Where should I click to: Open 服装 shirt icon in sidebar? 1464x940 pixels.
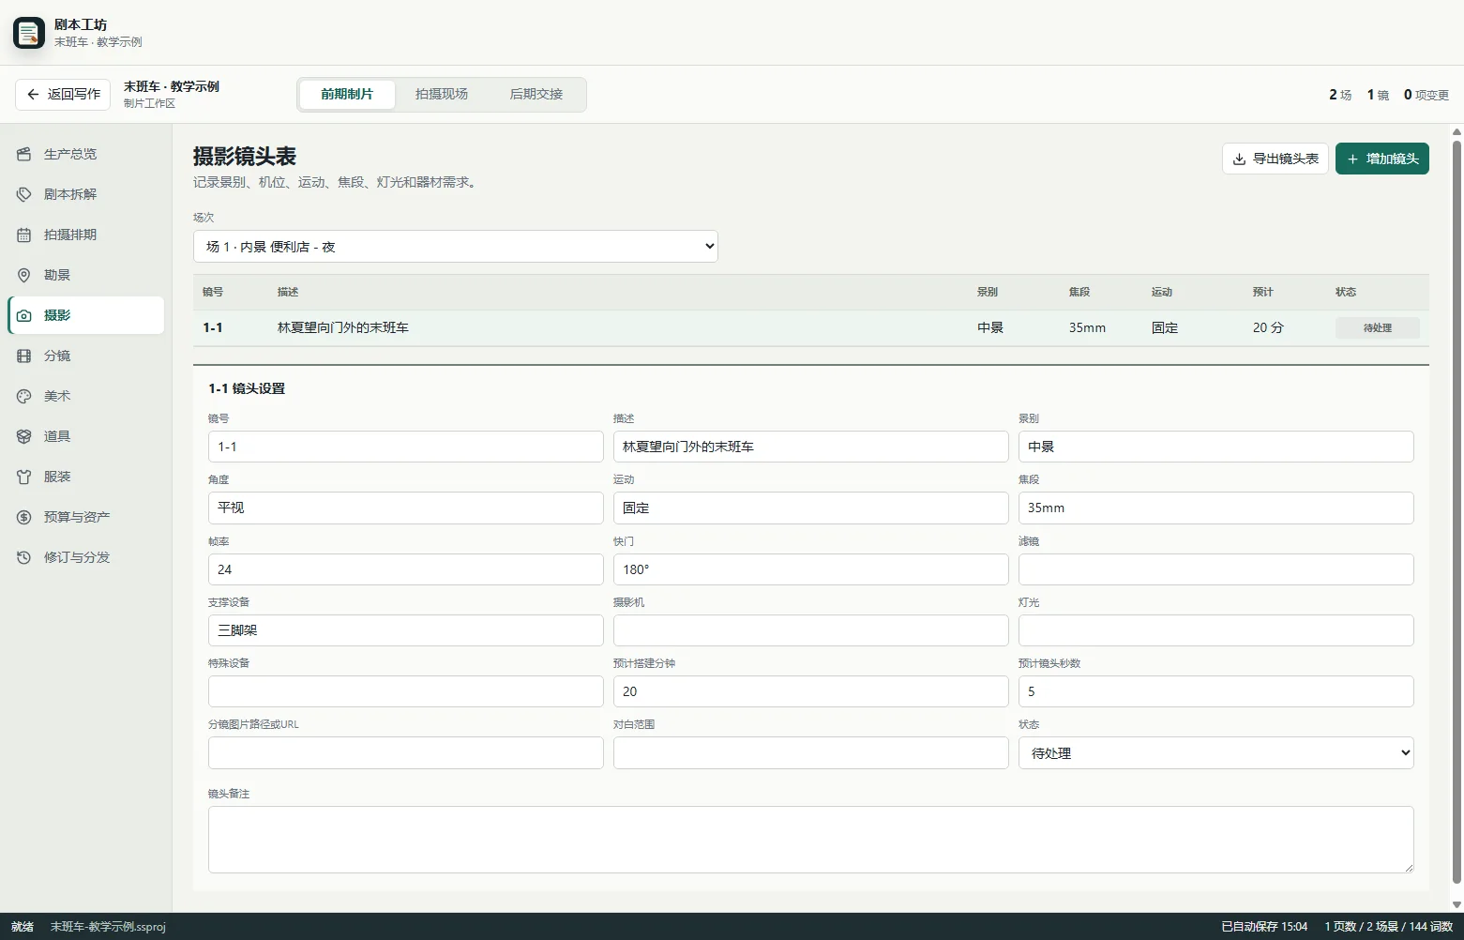24,477
